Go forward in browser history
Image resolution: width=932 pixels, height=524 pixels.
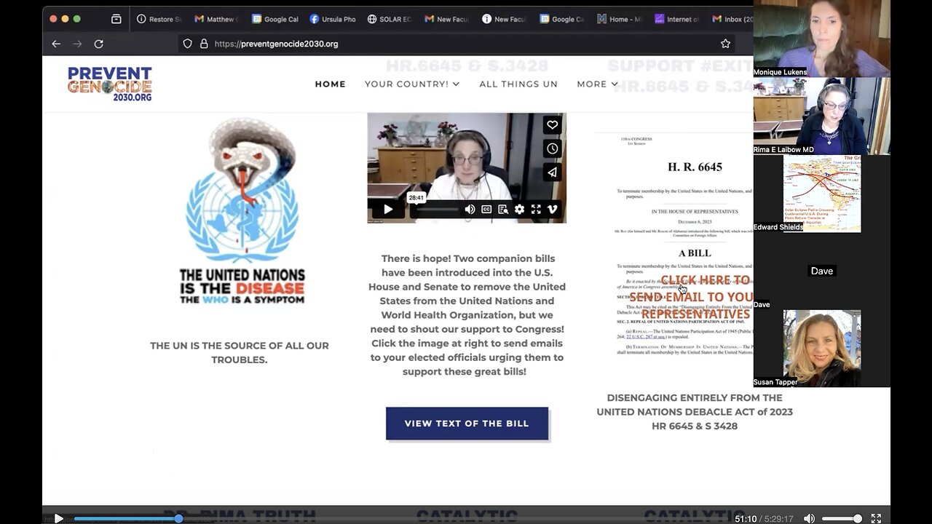click(x=78, y=44)
